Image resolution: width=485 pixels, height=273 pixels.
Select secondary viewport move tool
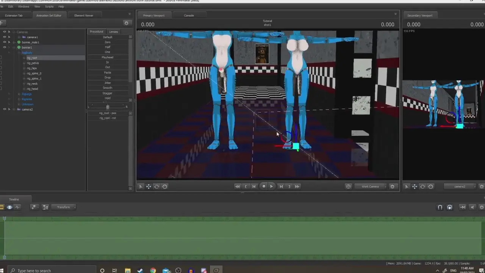point(415,187)
